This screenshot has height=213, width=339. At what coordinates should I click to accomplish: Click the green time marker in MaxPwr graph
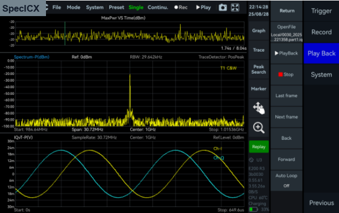65,33
